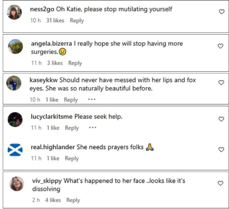229x209 pixels.
Task: Like viv_skippy's comment about dissolving
Action: (x=220, y=183)
